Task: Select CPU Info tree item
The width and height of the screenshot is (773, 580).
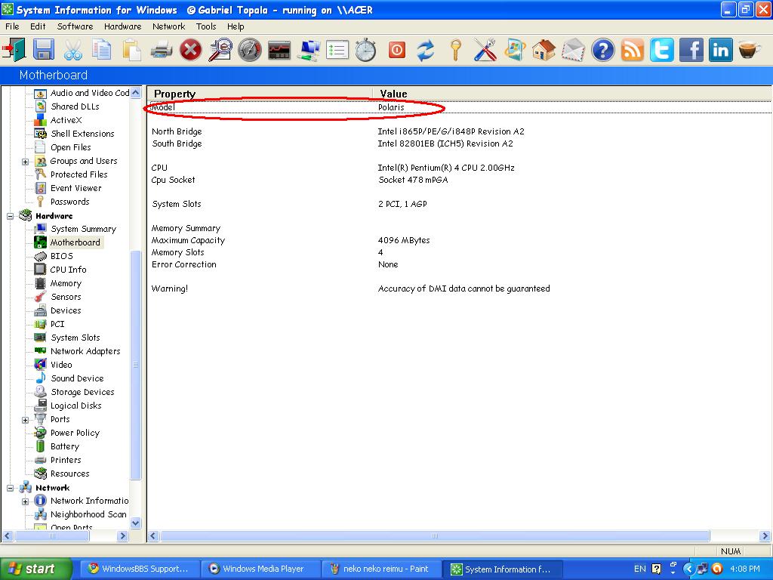Action: [x=68, y=270]
